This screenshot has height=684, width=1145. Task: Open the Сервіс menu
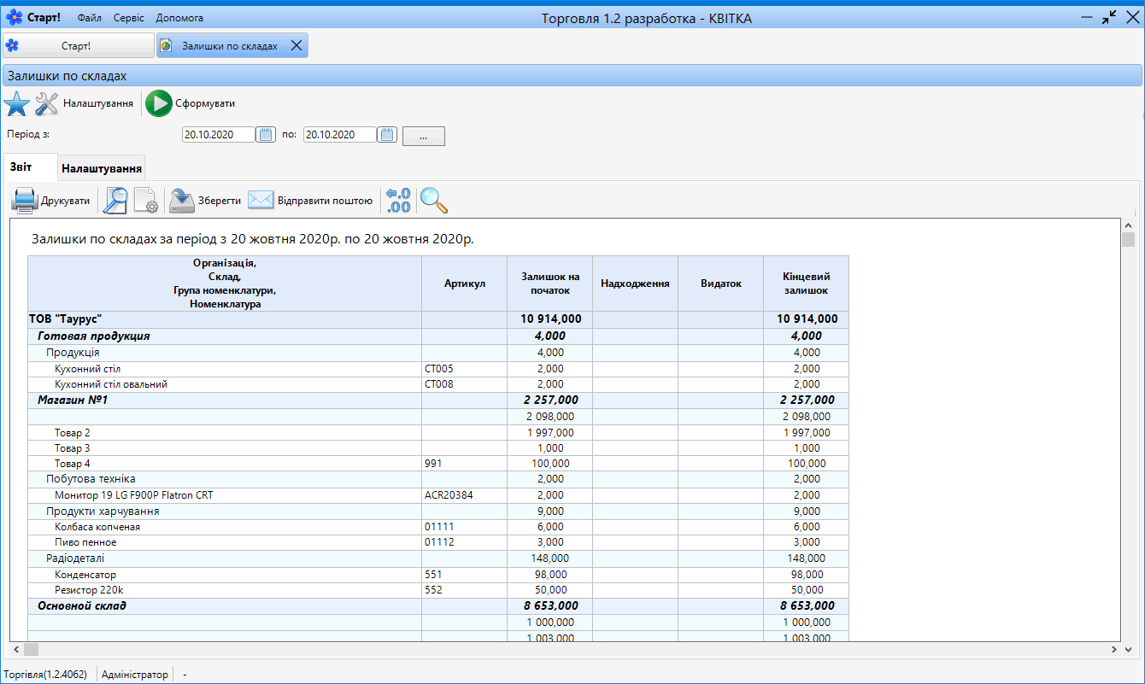pos(128,18)
